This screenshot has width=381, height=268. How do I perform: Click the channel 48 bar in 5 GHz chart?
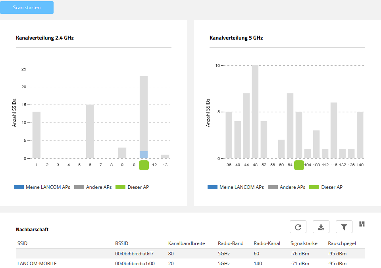(x=255, y=112)
